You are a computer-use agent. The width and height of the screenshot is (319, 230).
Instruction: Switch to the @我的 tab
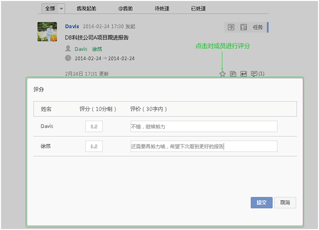coord(125,9)
